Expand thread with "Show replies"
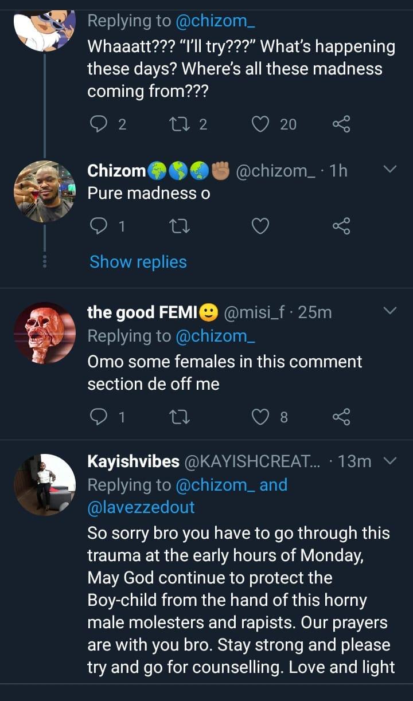Image resolution: width=413 pixels, height=701 pixels. point(138,262)
